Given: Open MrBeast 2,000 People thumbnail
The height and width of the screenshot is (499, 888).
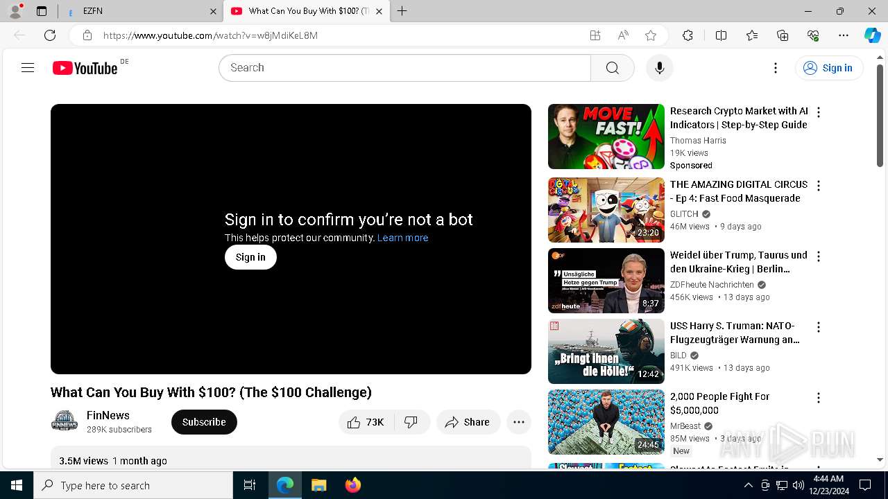Looking at the screenshot, I should pos(606,422).
